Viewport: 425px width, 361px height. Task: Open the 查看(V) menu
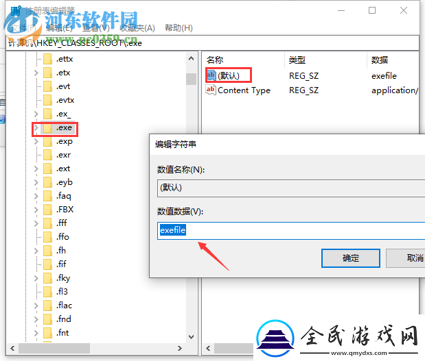tap(96, 28)
